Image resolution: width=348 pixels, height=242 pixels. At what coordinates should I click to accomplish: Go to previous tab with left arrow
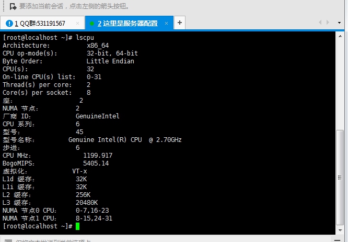(320, 22)
